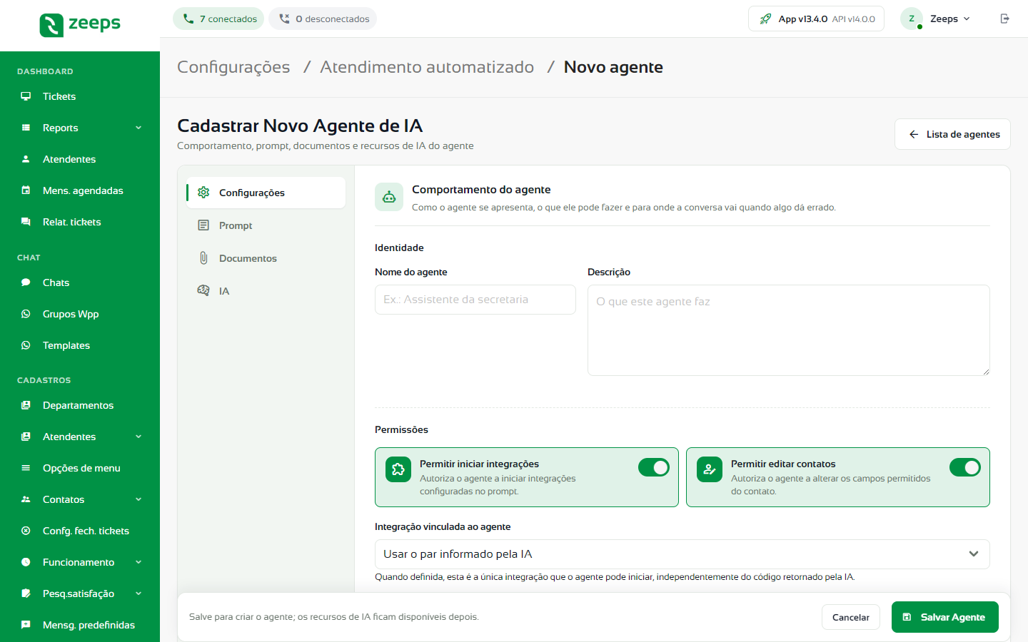Expand the Contatos submenu chevron
This screenshot has width=1028, height=642.
[x=138, y=499]
